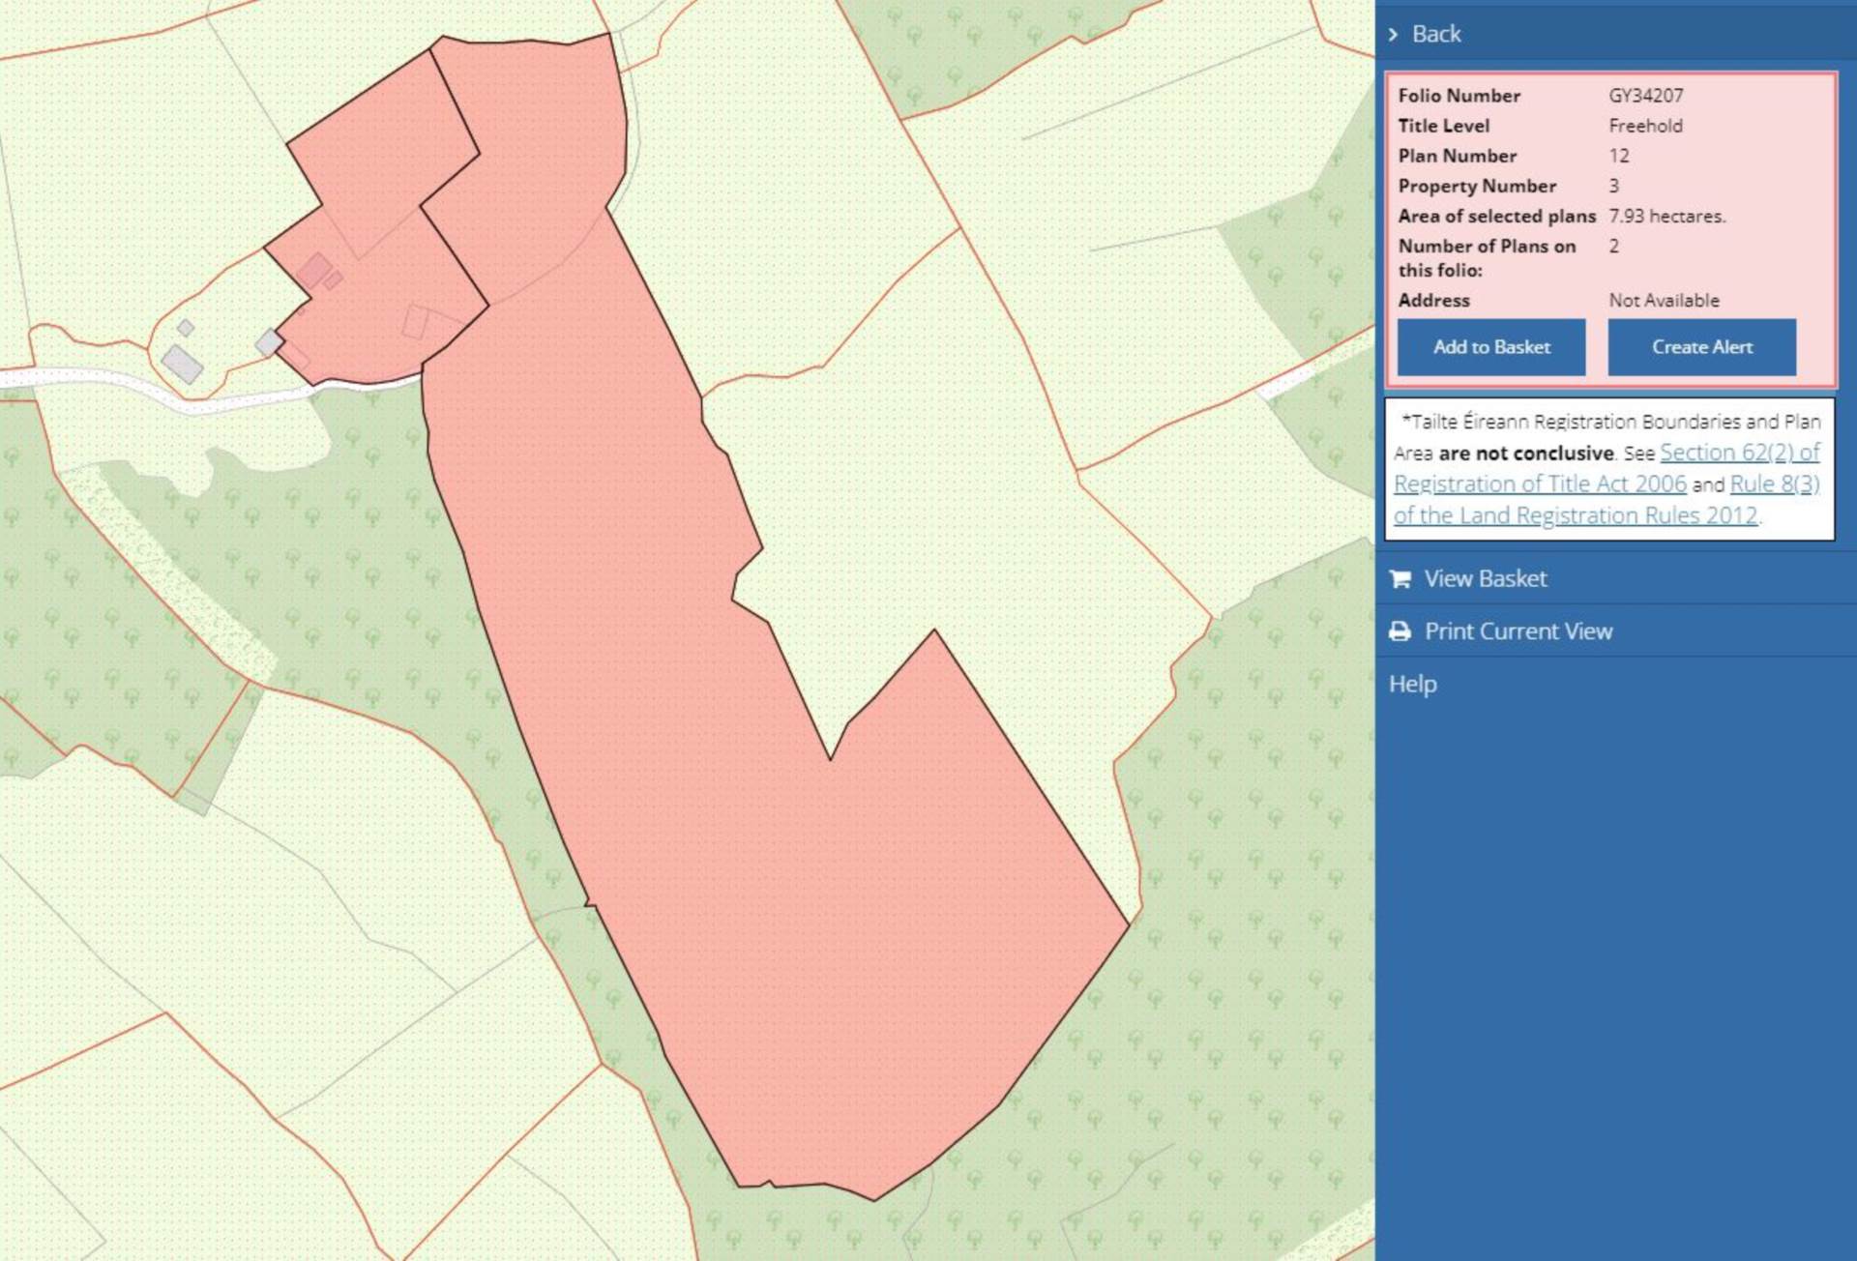1857x1261 pixels.
Task: Open the View Basket menu item
Action: pyautogui.click(x=1485, y=578)
